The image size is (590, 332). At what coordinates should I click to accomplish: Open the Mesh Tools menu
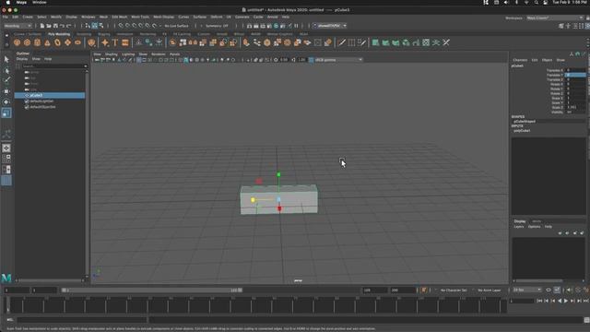[x=140, y=17]
